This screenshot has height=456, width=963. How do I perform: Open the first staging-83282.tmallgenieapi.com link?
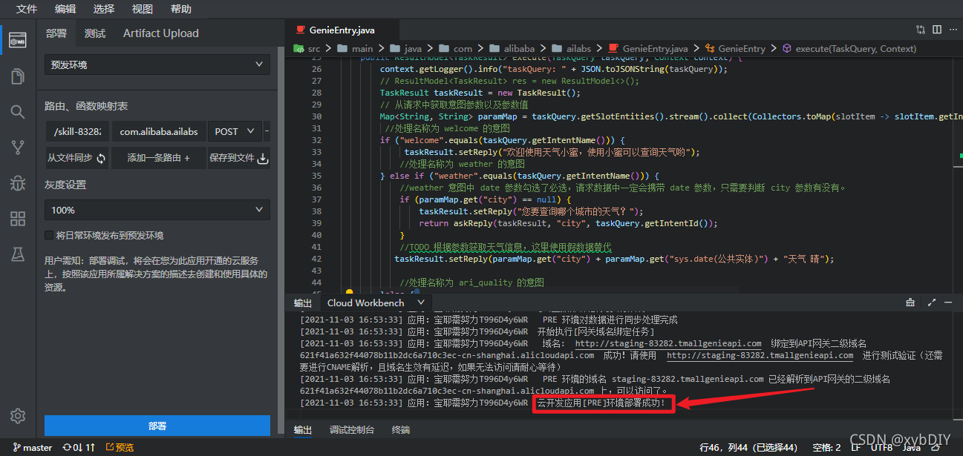tap(668, 343)
